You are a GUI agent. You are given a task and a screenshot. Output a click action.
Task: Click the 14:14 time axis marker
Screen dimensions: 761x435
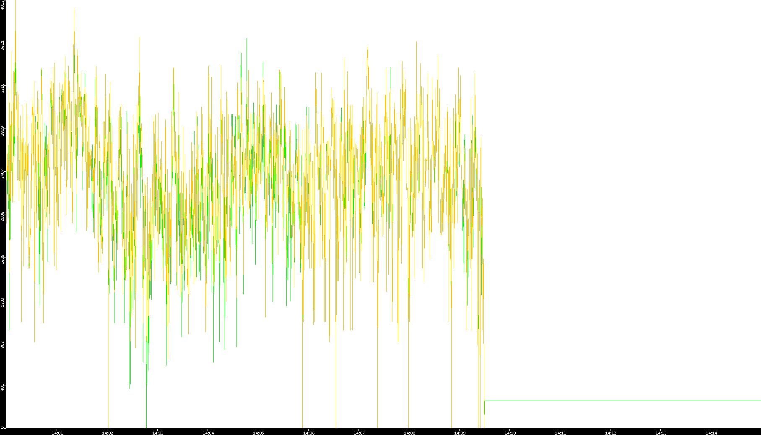pyautogui.click(x=711, y=432)
